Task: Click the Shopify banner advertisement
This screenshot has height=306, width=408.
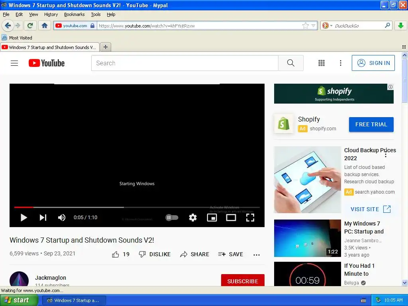Action: point(333,93)
